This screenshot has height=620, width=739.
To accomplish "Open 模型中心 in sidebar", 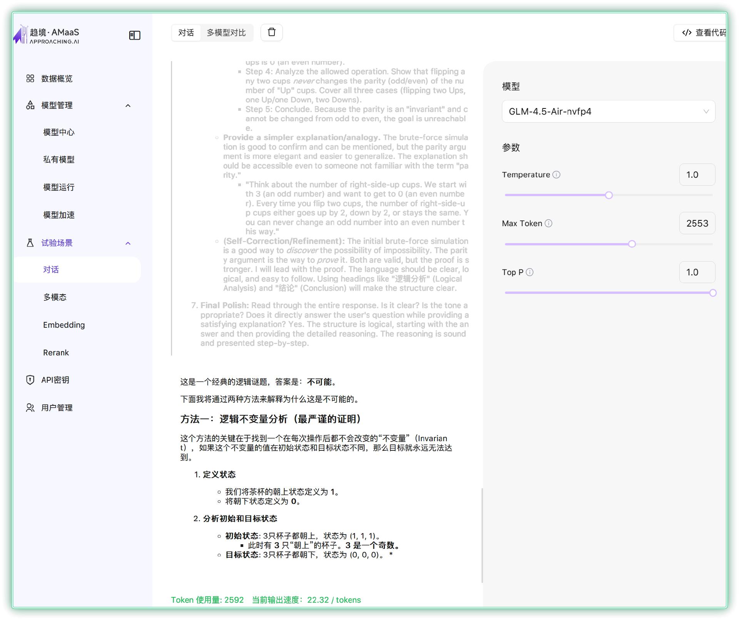I will (59, 132).
